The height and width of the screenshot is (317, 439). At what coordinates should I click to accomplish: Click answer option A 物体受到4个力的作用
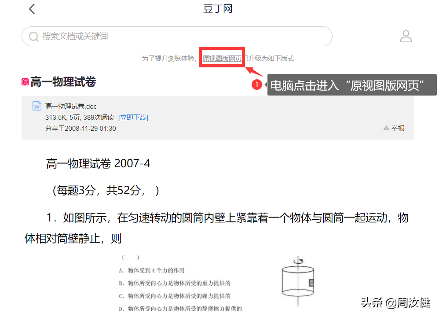[151, 270]
